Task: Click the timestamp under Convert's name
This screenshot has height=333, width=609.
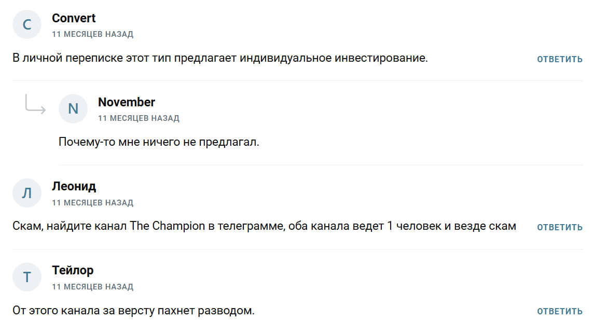Action: coord(92,34)
